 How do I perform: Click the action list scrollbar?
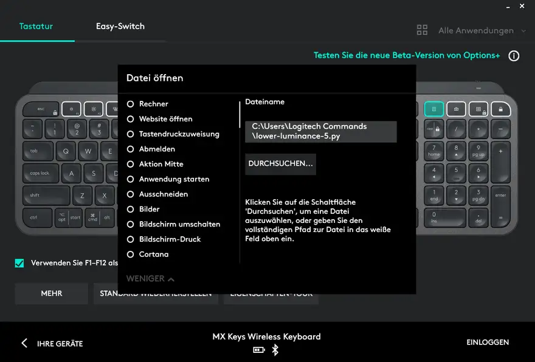point(240,115)
